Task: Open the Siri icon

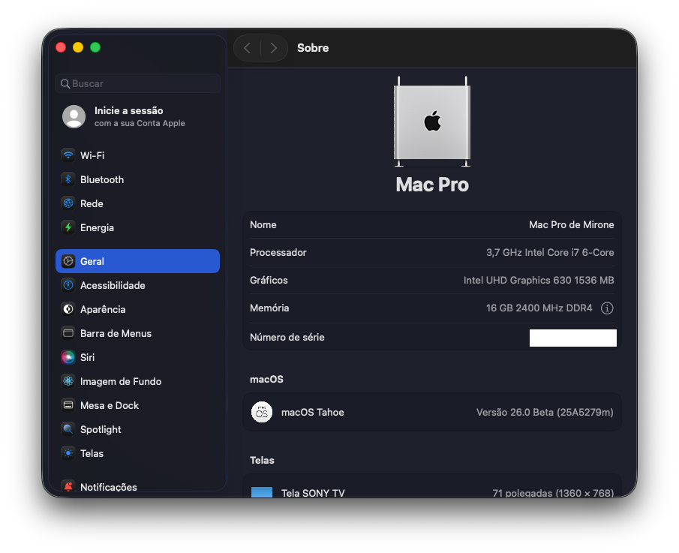Action: (x=68, y=357)
